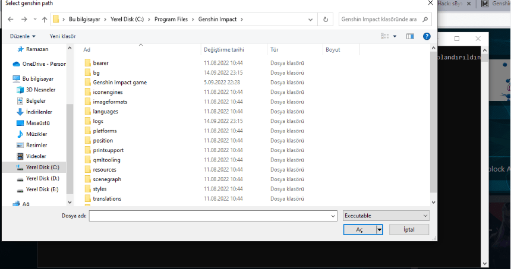Open Masaüstü in sidebar
Viewport: 511px width, 269px height.
pos(33,123)
